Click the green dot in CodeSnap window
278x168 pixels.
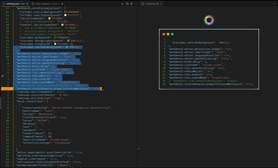pos(172,34)
